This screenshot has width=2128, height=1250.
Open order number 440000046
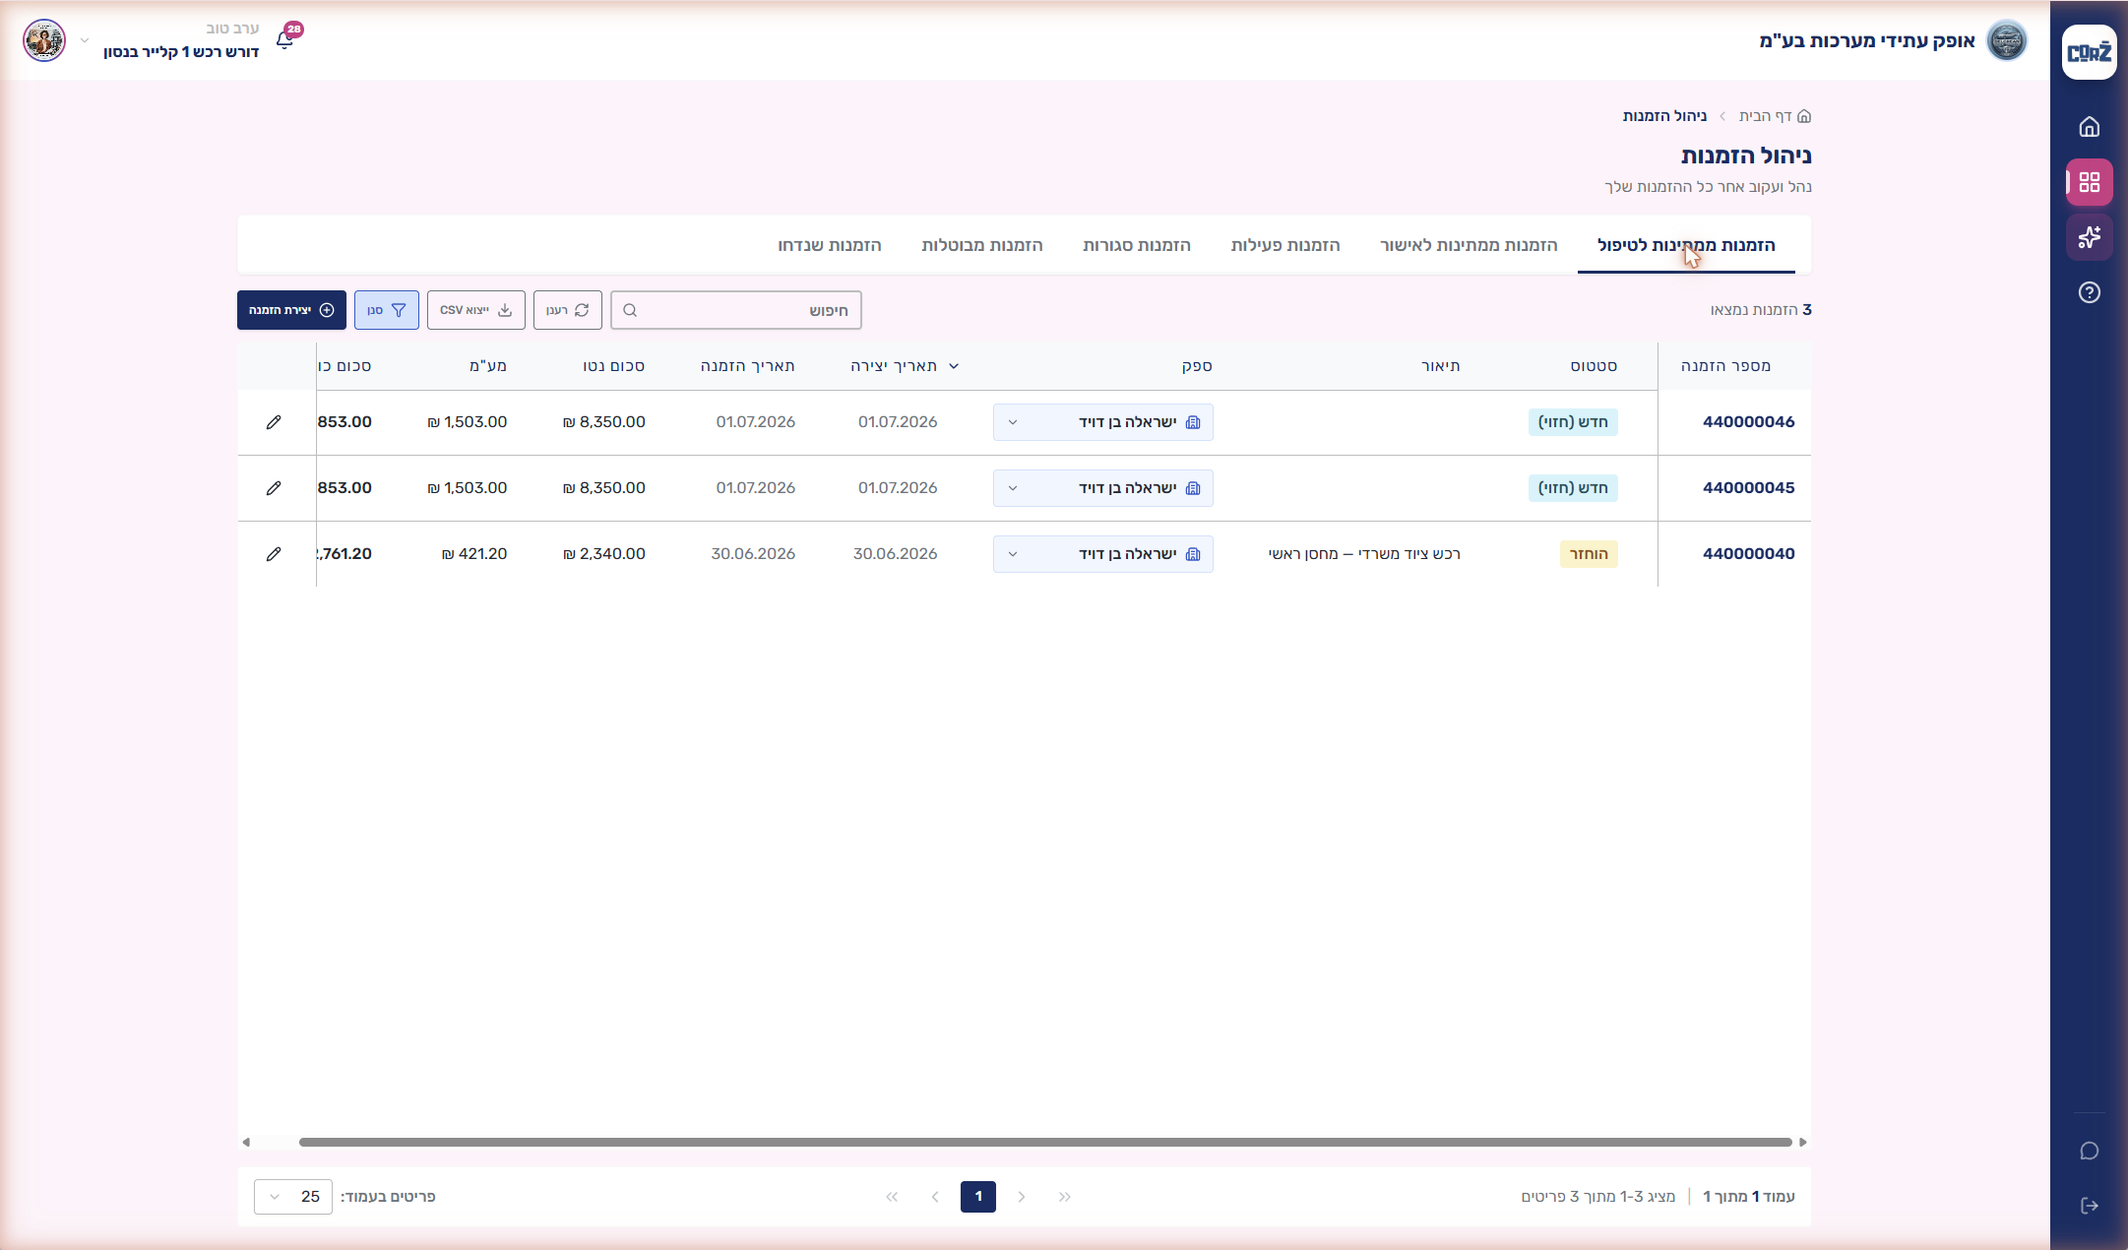click(1749, 422)
